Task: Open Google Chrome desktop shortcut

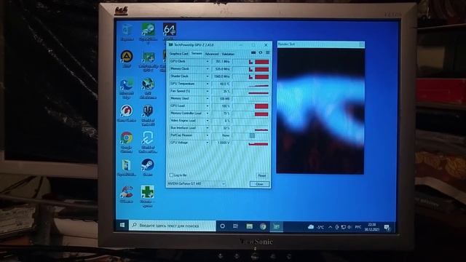Action: (127, 142)
